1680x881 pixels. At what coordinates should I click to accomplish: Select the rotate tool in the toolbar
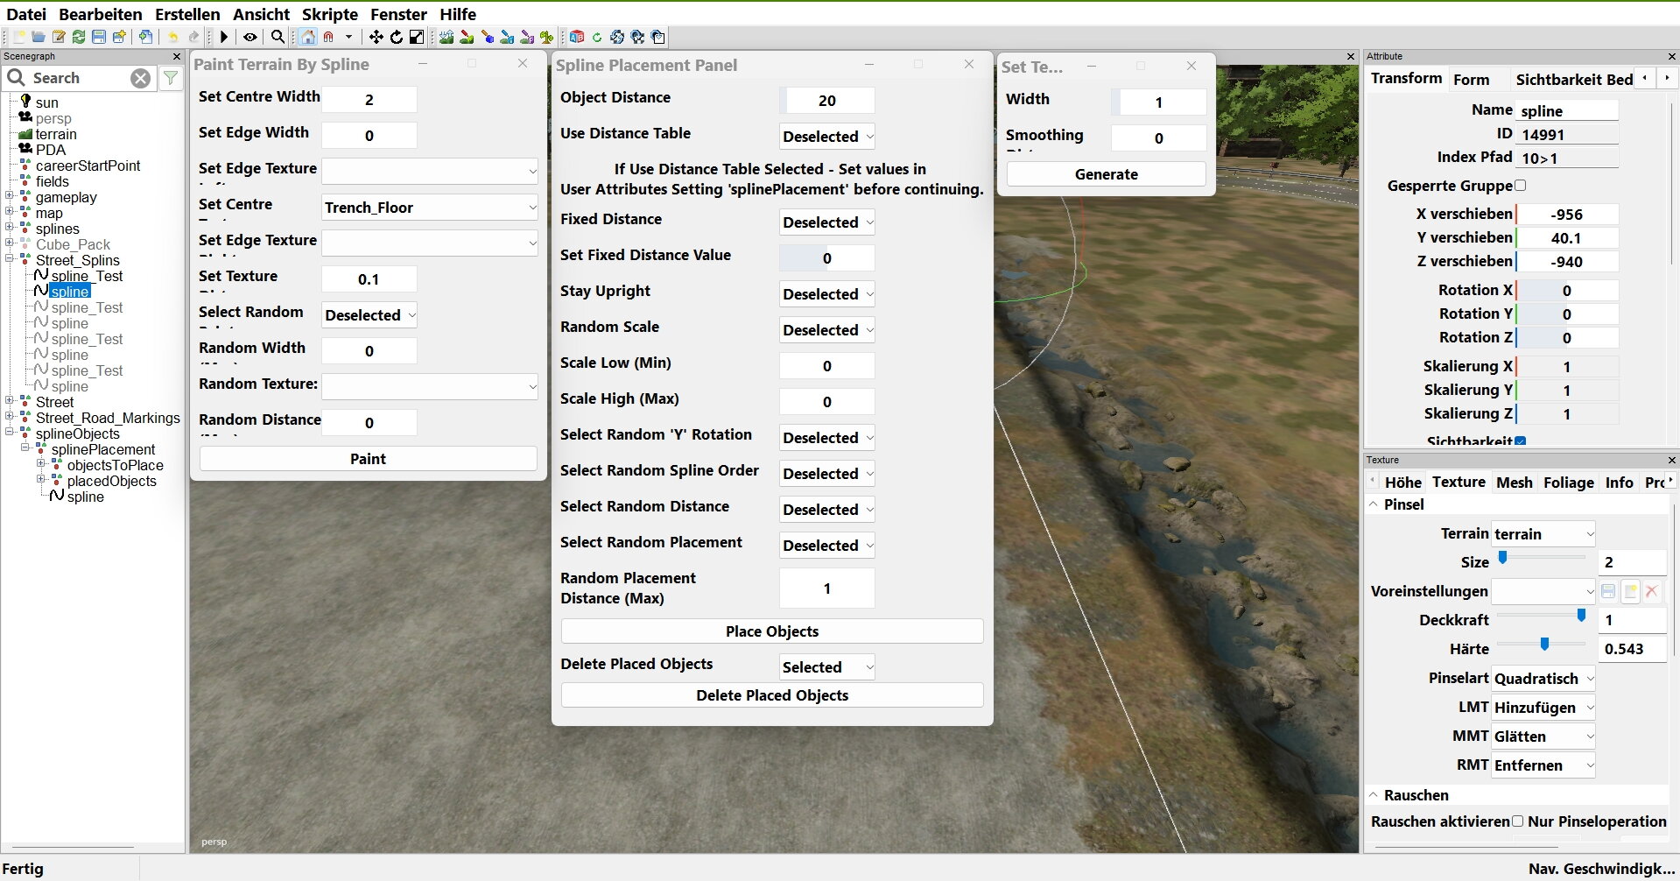396,37
